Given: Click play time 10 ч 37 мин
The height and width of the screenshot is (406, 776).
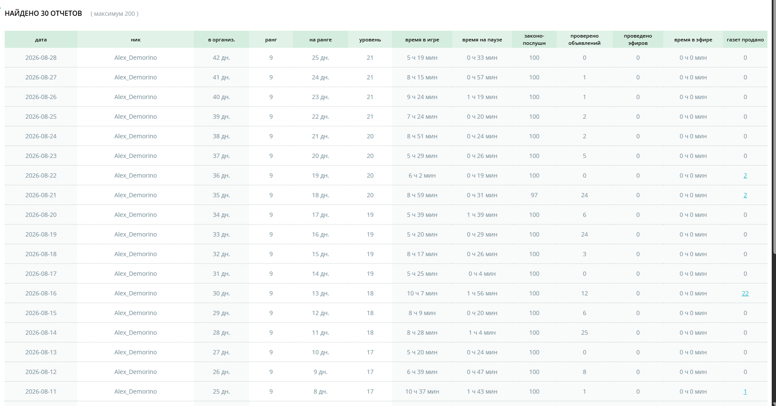Looking at the screenshot, I should pos(422,391).
